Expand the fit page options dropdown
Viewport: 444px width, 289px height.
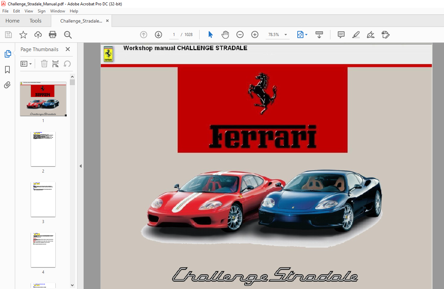click(x=306, y=35)
